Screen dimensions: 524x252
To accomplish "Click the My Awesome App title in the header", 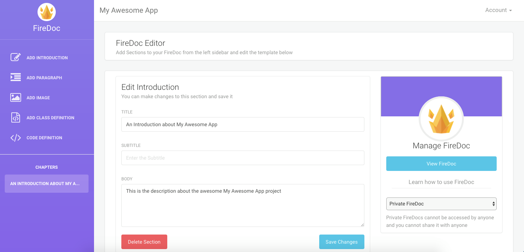I will [x=129, y=10].
